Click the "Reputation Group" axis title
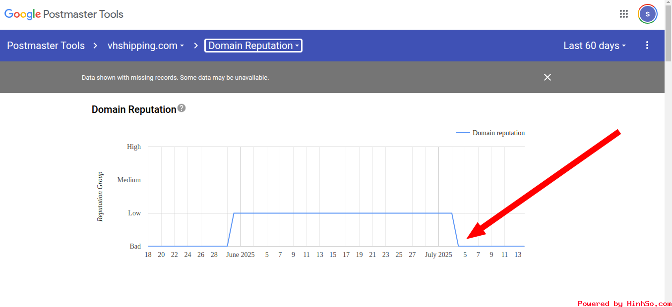Viewport: 672px width, 307px height. (100, 197)
